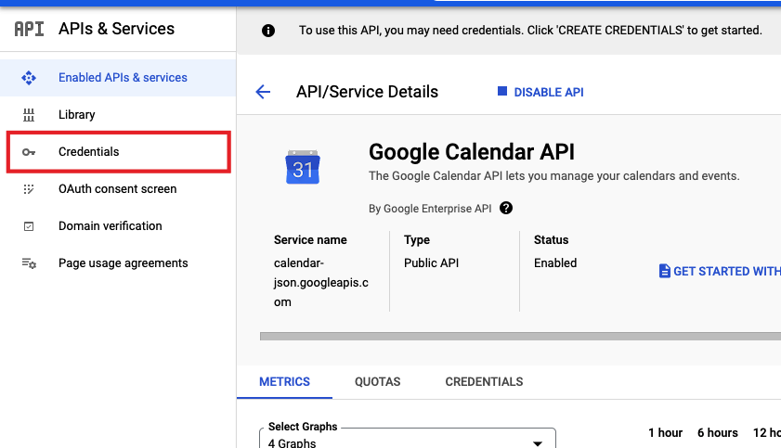
Task: Click the calendar-json.googleapis.com service name
Action: [320, 282]
